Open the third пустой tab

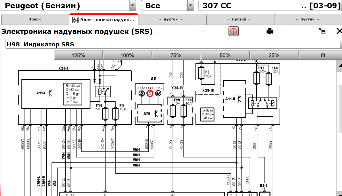(308, 19)
